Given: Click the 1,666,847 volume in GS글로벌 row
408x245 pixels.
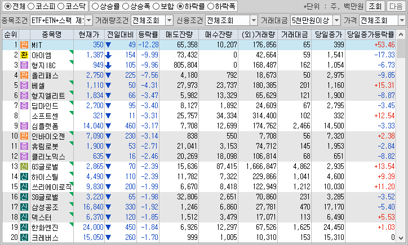Looking at the screenshot, I should 261,167.
